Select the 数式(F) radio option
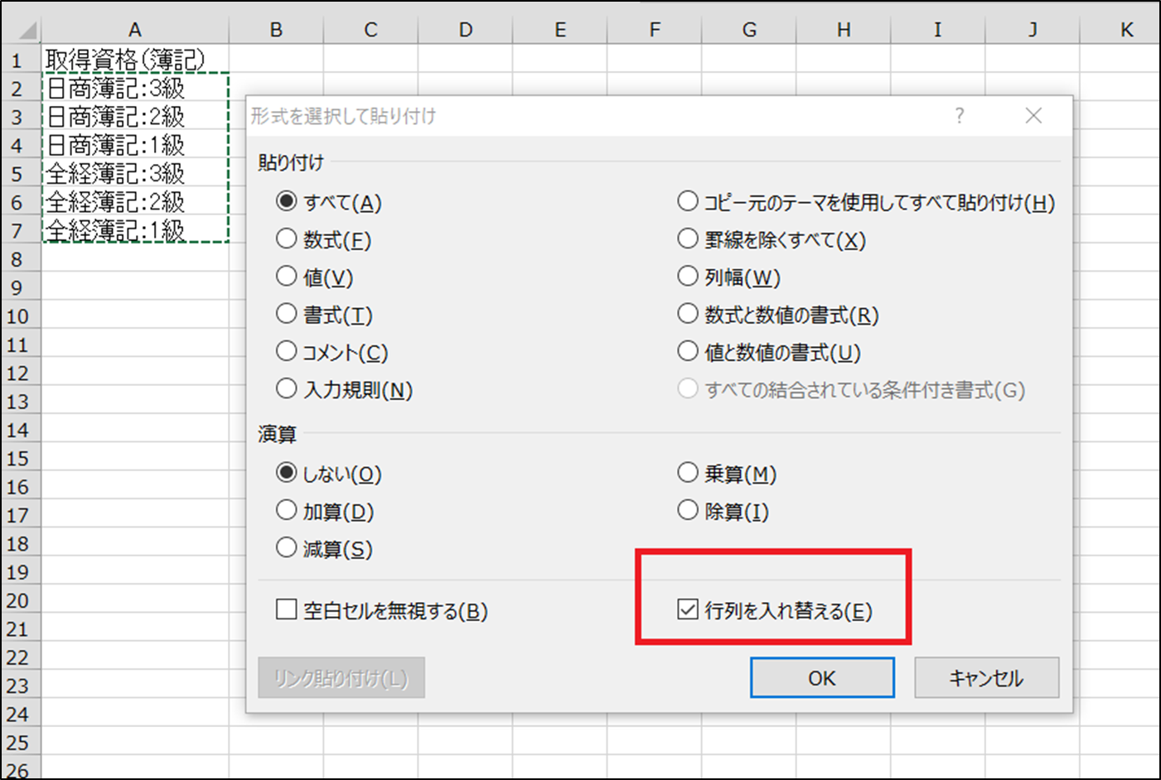Image resolution: width=1161 pixels, height=780 pixels. 287,239
